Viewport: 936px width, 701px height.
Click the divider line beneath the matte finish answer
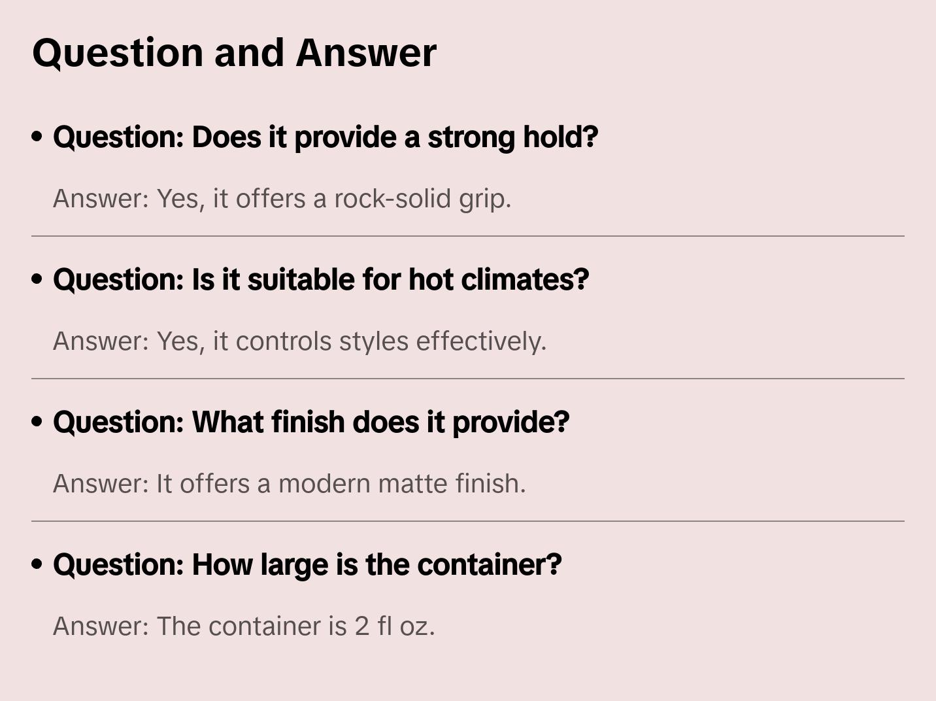tap(468, 521)
